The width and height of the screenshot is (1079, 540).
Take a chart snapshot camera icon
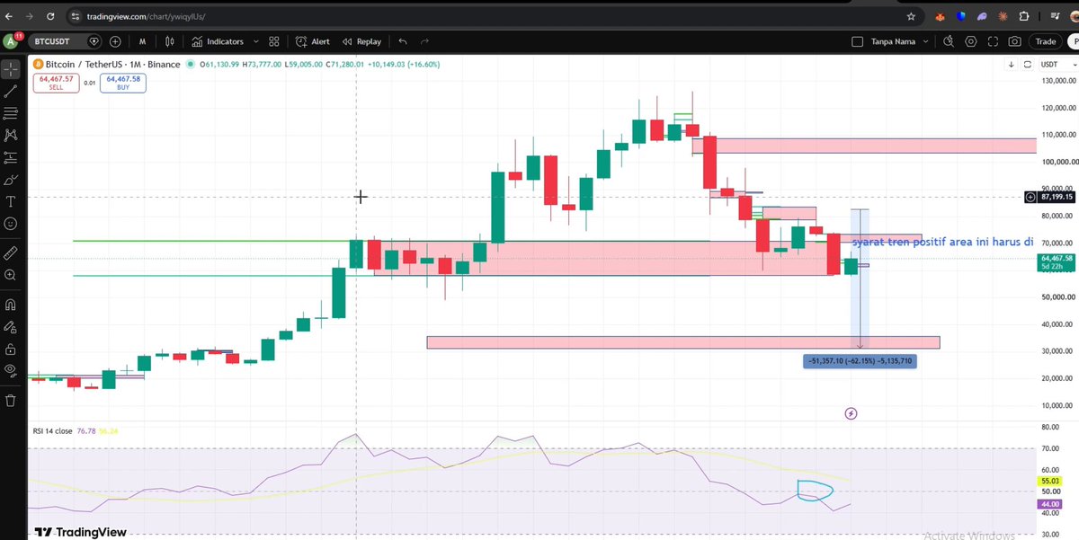(1014, 41)
